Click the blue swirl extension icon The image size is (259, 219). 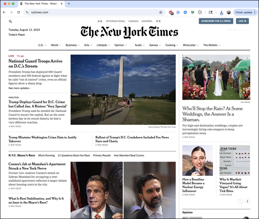point(185,12)
